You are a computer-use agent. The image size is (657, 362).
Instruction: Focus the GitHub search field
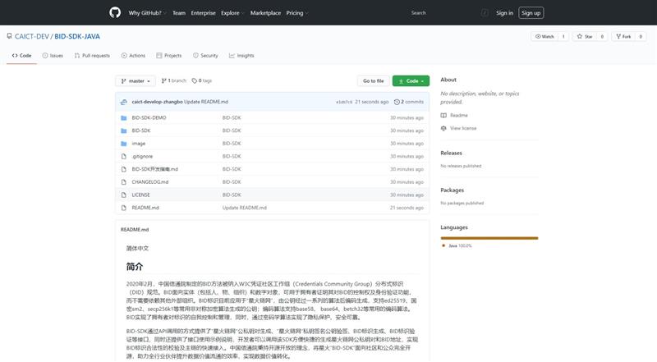tap(443, 13)
